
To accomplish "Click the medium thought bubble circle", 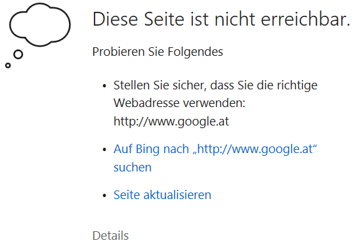I will point(18,55).
